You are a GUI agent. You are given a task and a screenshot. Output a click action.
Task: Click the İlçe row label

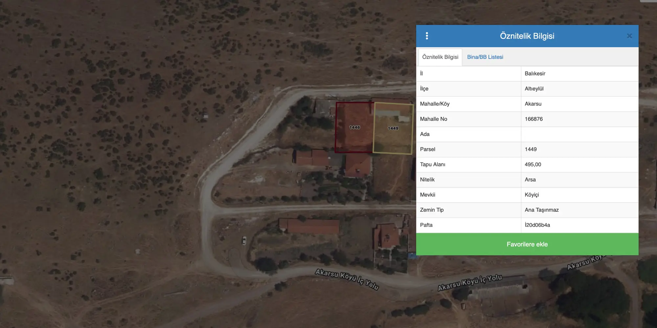(424, 88)
